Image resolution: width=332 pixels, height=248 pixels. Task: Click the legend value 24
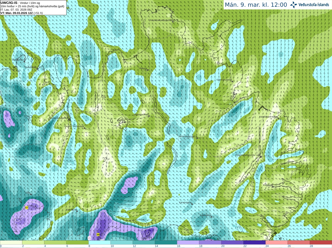pyautogui.click(x=267, y=246)
